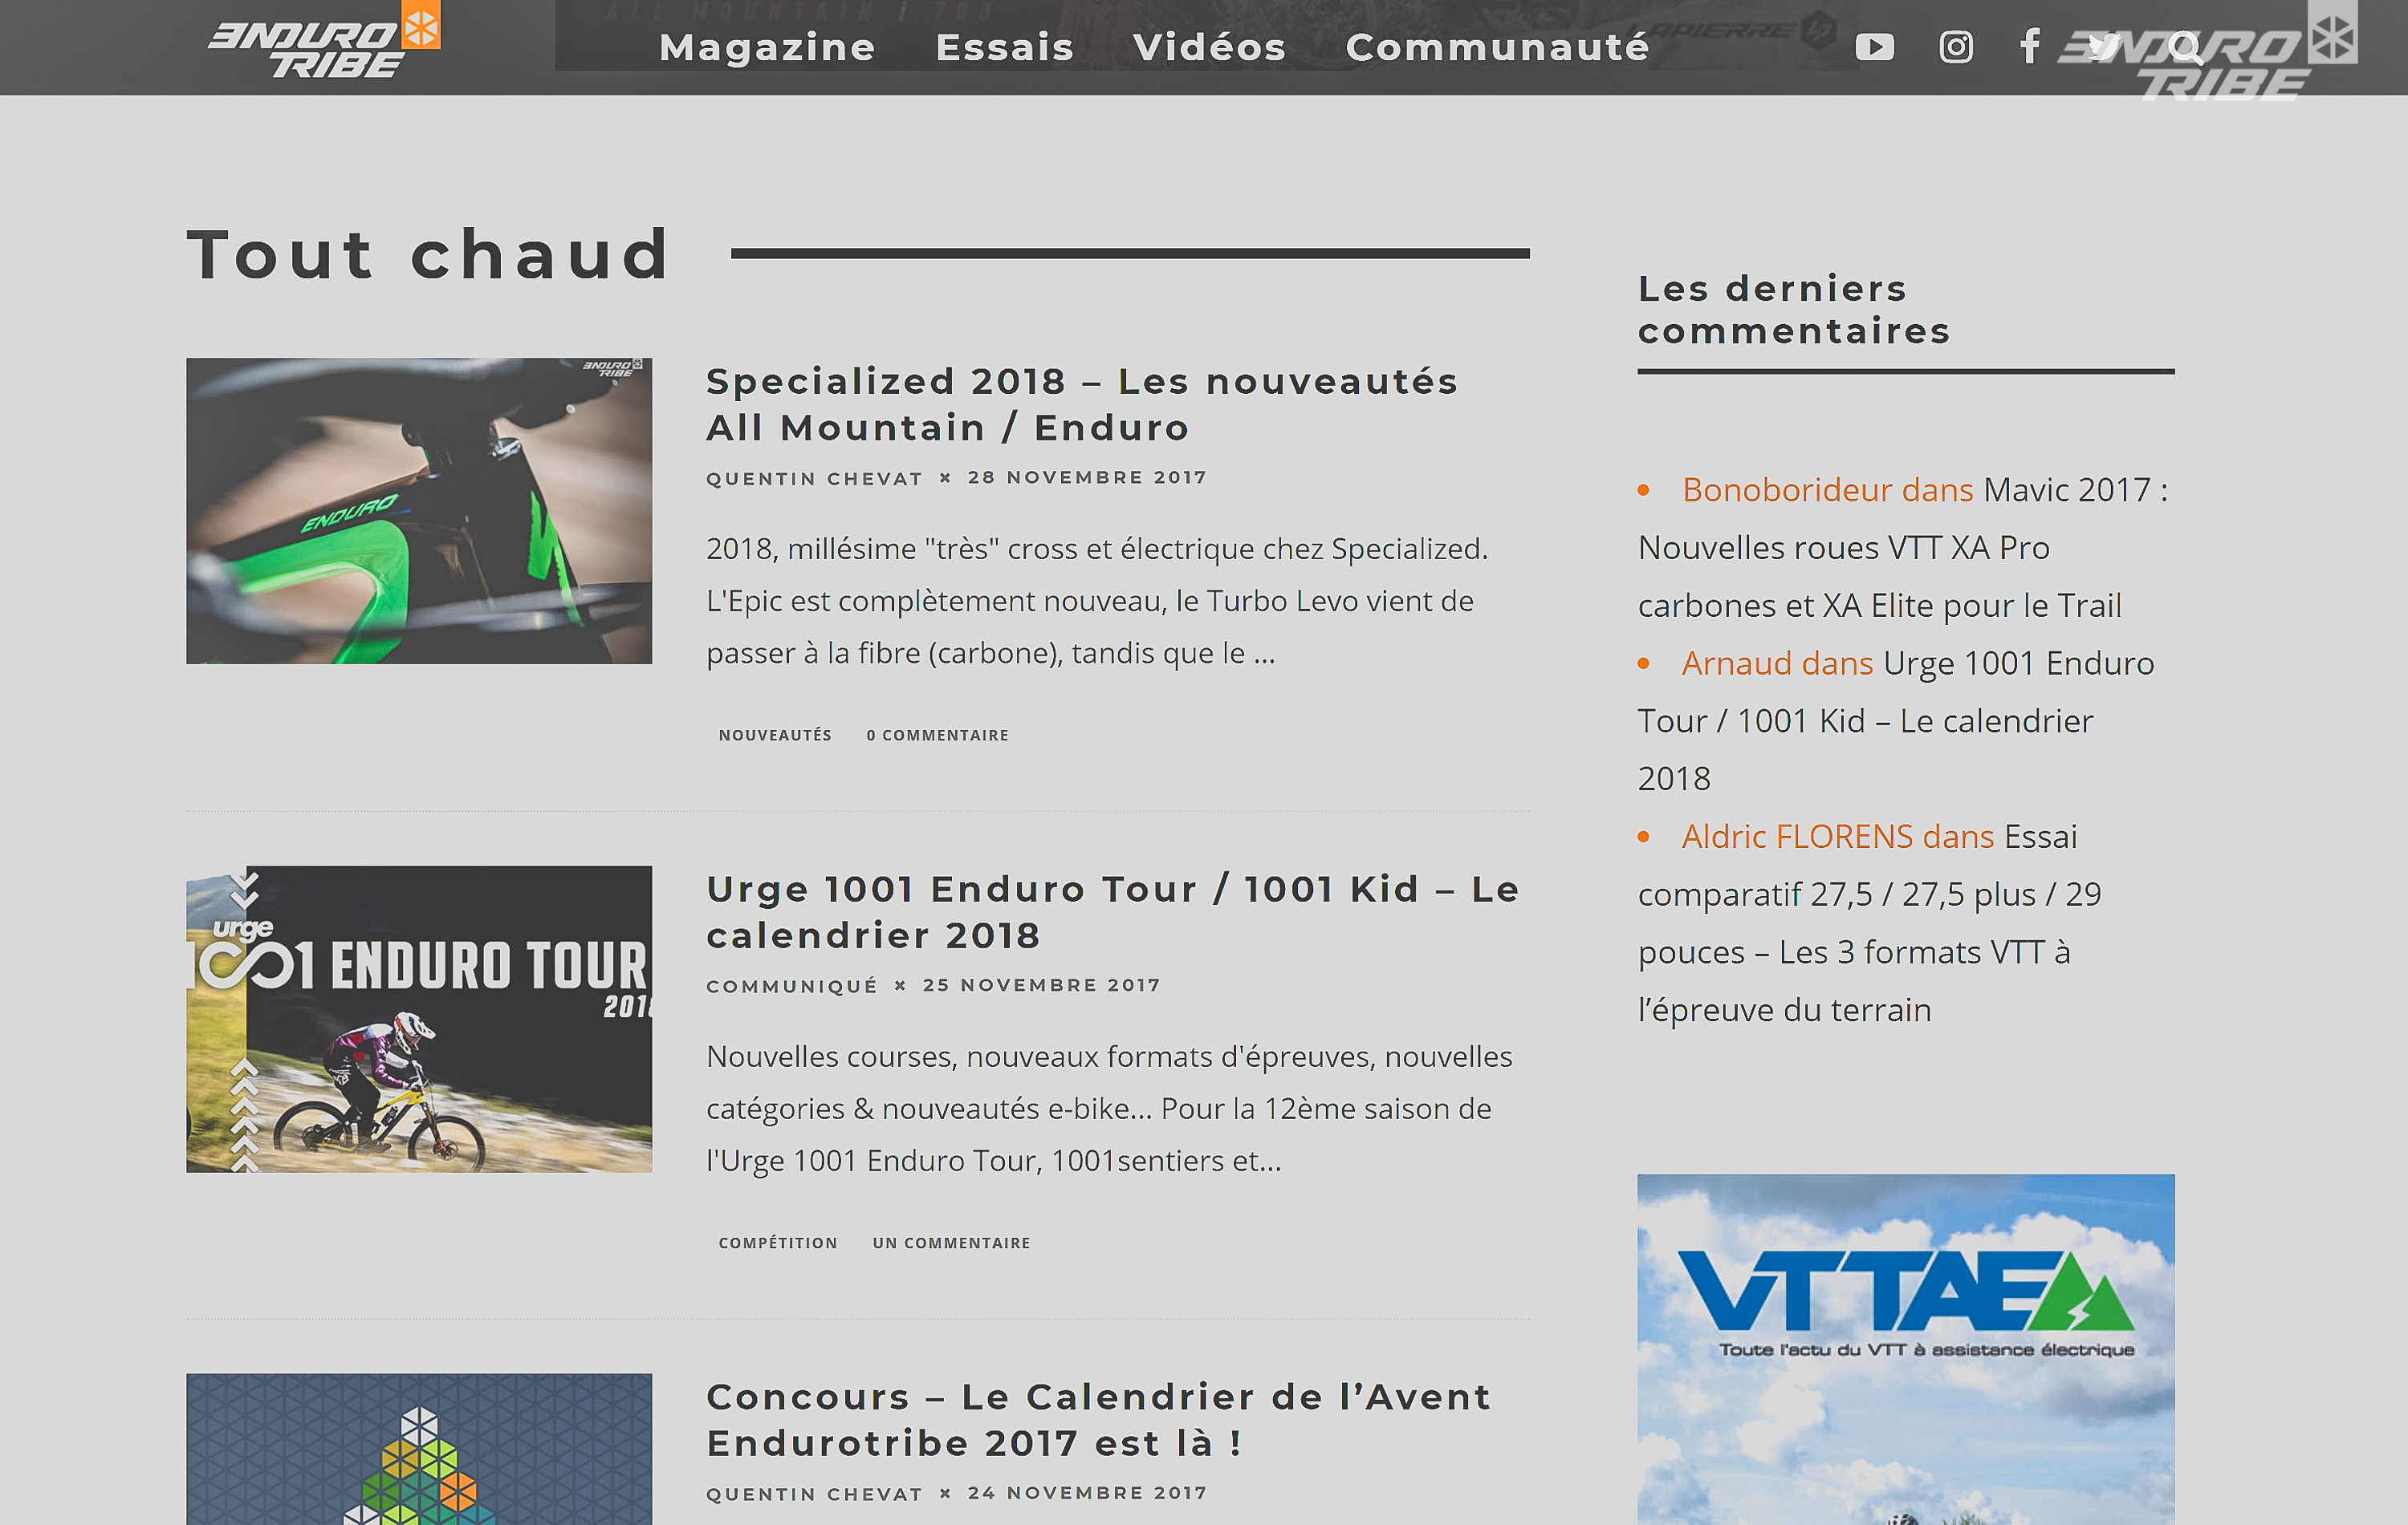This screenshot has height=1525, width=2408.
Task: Open the Twitter bird icon
Action: tap(2104, 47)
